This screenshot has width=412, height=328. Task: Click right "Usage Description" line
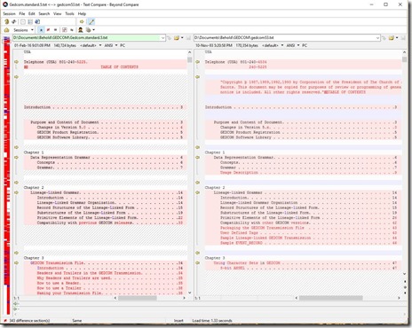tap(239, 173)
